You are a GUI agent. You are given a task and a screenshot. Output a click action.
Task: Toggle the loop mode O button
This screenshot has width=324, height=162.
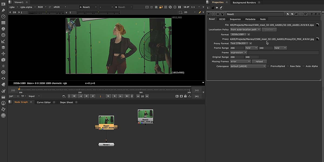pyautogui.click(x=132, y=96)
